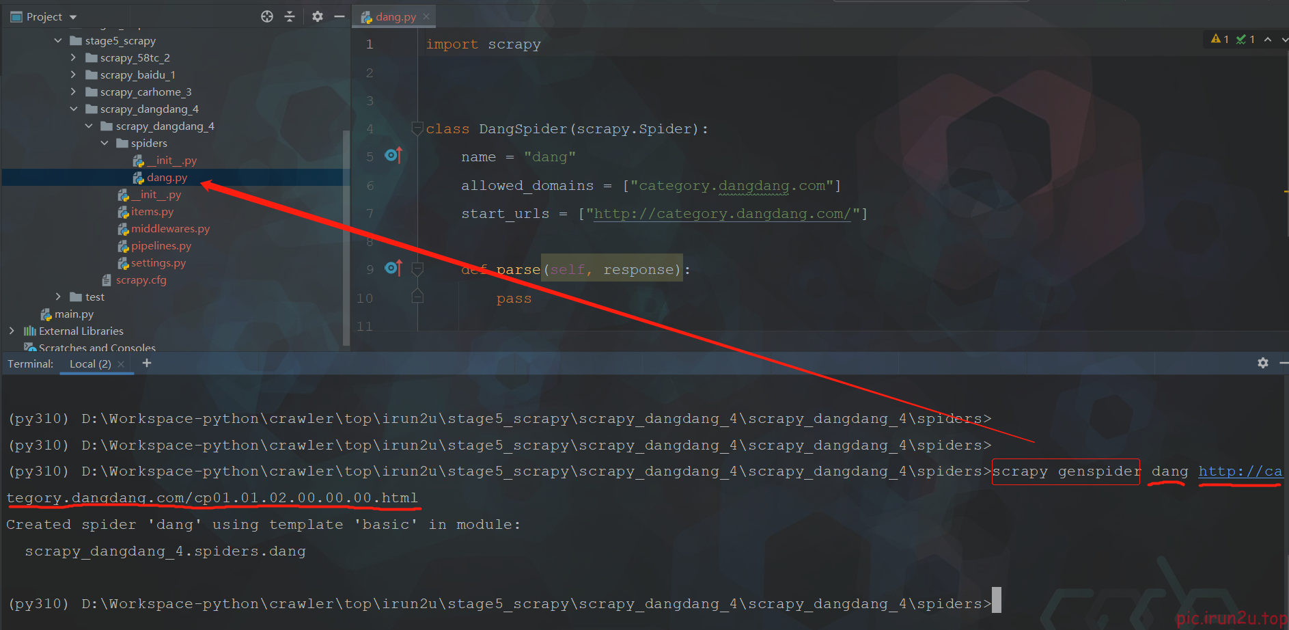Fold the parse method block on line 9

click(x=417, y=269)
